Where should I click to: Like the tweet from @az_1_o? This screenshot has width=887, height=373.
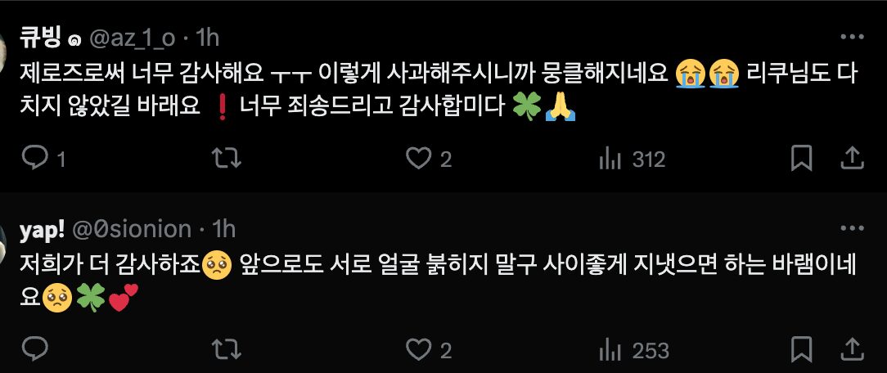pyautogui.click(x=429, y=159)
